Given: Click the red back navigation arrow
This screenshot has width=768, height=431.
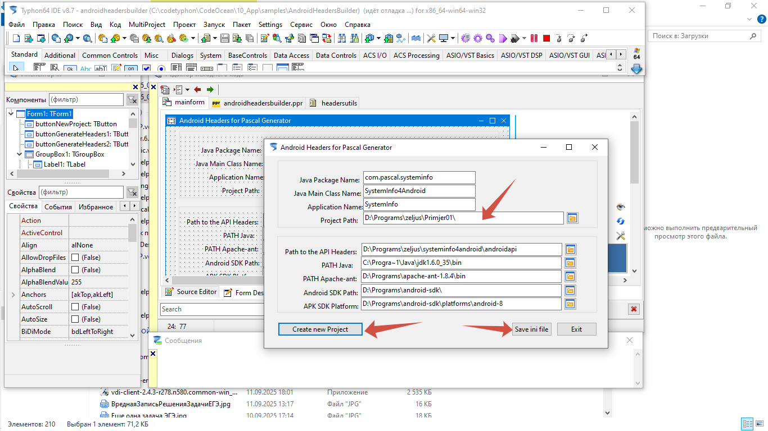Looking at the screenshot, I should click(x=197, y=90).
